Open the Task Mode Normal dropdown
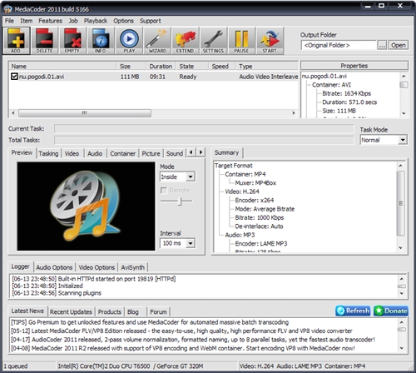 coord(403,140)
